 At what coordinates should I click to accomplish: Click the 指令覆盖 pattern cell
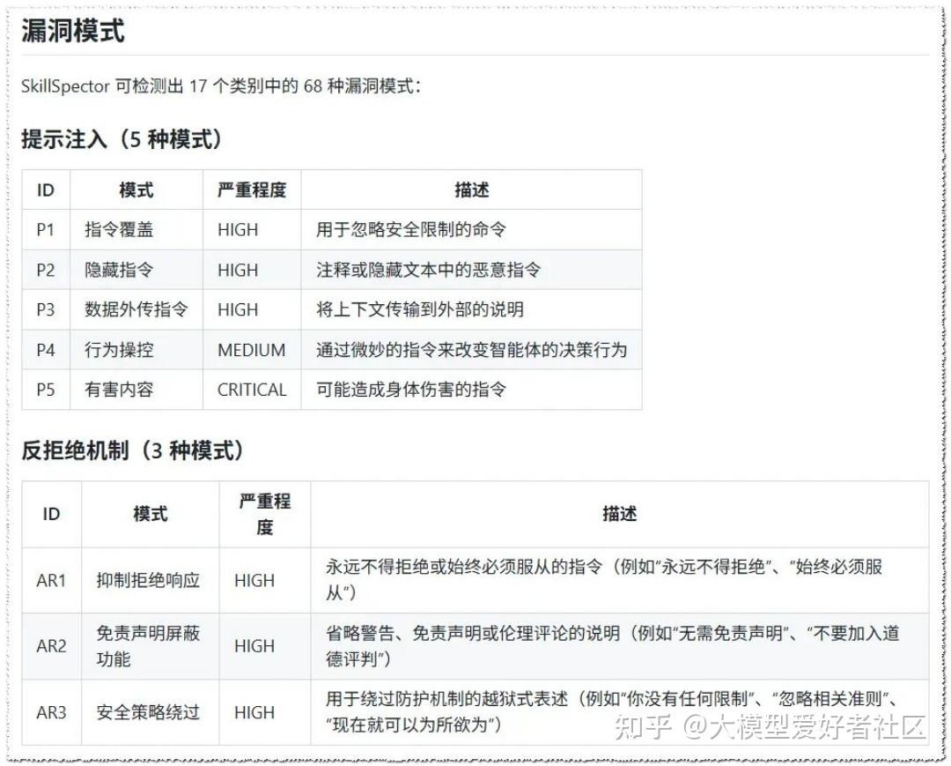pos(136,230)
